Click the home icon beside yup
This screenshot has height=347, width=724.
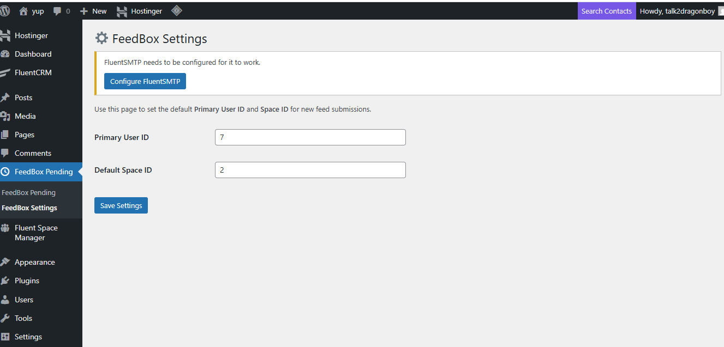click(23, 11)
